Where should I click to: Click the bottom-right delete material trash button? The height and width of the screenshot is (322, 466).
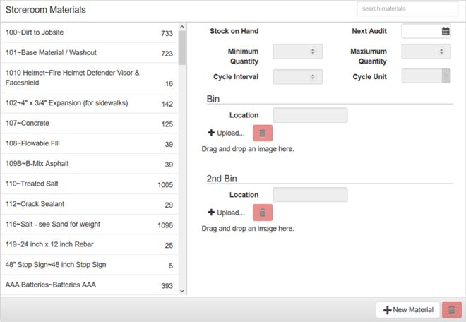coord(451,310)
